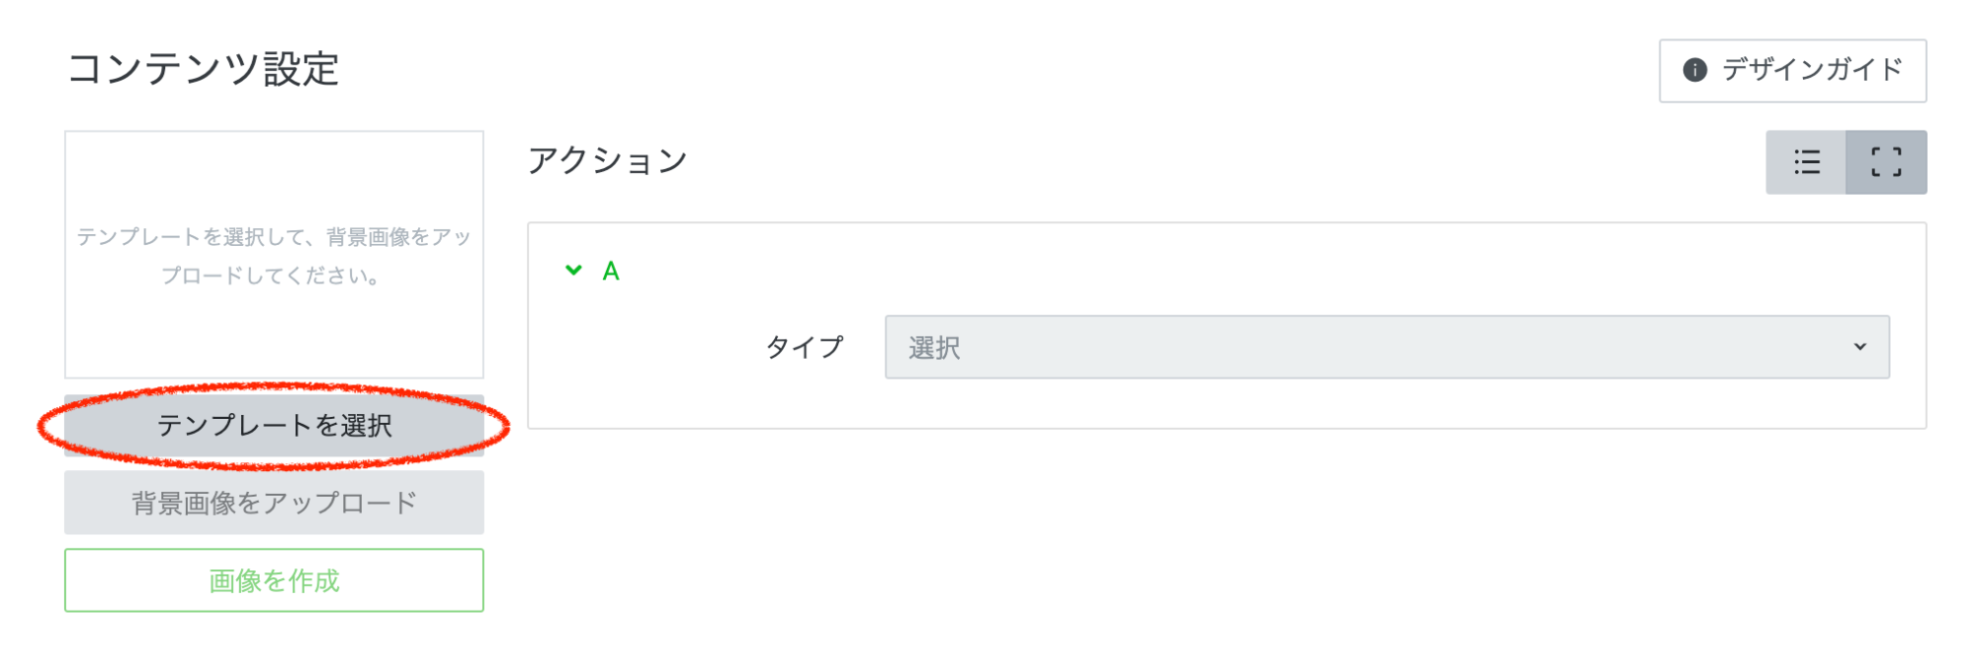Click the アクション section heading
Screen dimensions: 1976x658
[607, 160]
